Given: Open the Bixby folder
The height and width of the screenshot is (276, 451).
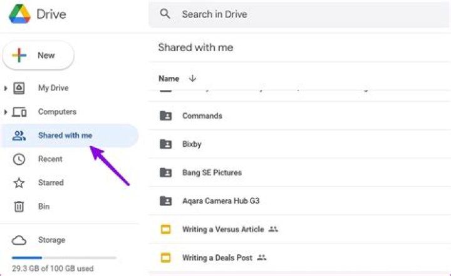Looking at the screenshot, I should (x=192, y=144).
